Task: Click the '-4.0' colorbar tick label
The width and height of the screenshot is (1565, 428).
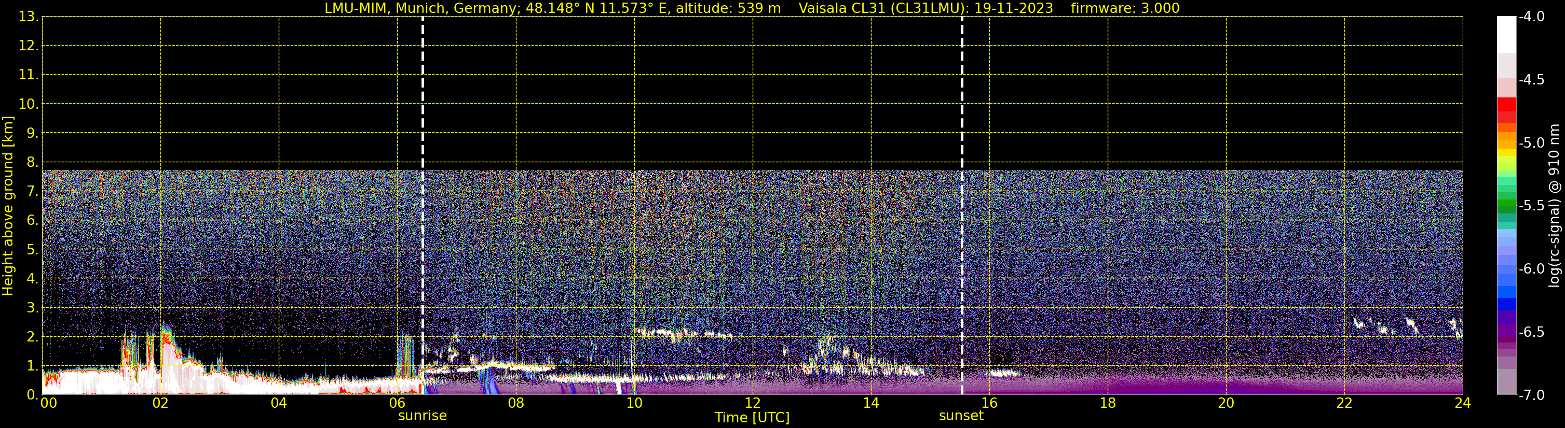Action: coord(1531,17)
